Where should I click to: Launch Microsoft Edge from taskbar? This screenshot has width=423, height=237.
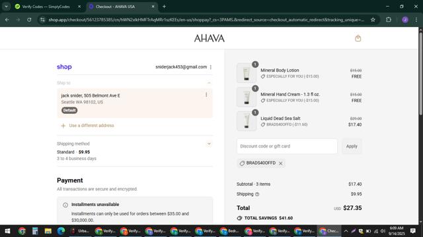coord(61,231)
